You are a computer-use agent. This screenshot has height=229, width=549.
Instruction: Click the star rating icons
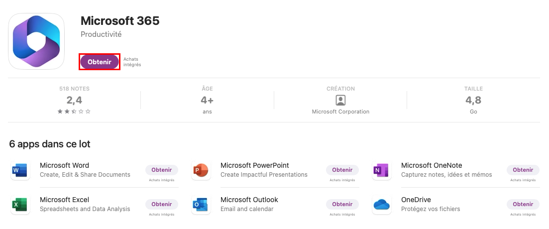(74, 112)
